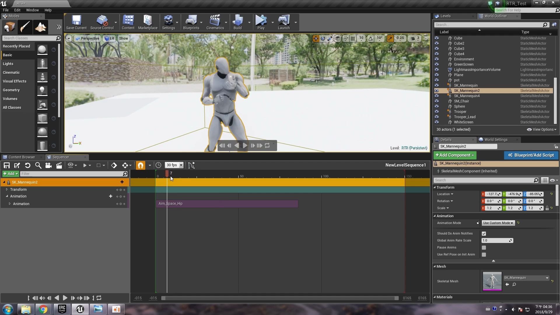Toggle Should Do Anim Notifies checkbox

[484, 233]
